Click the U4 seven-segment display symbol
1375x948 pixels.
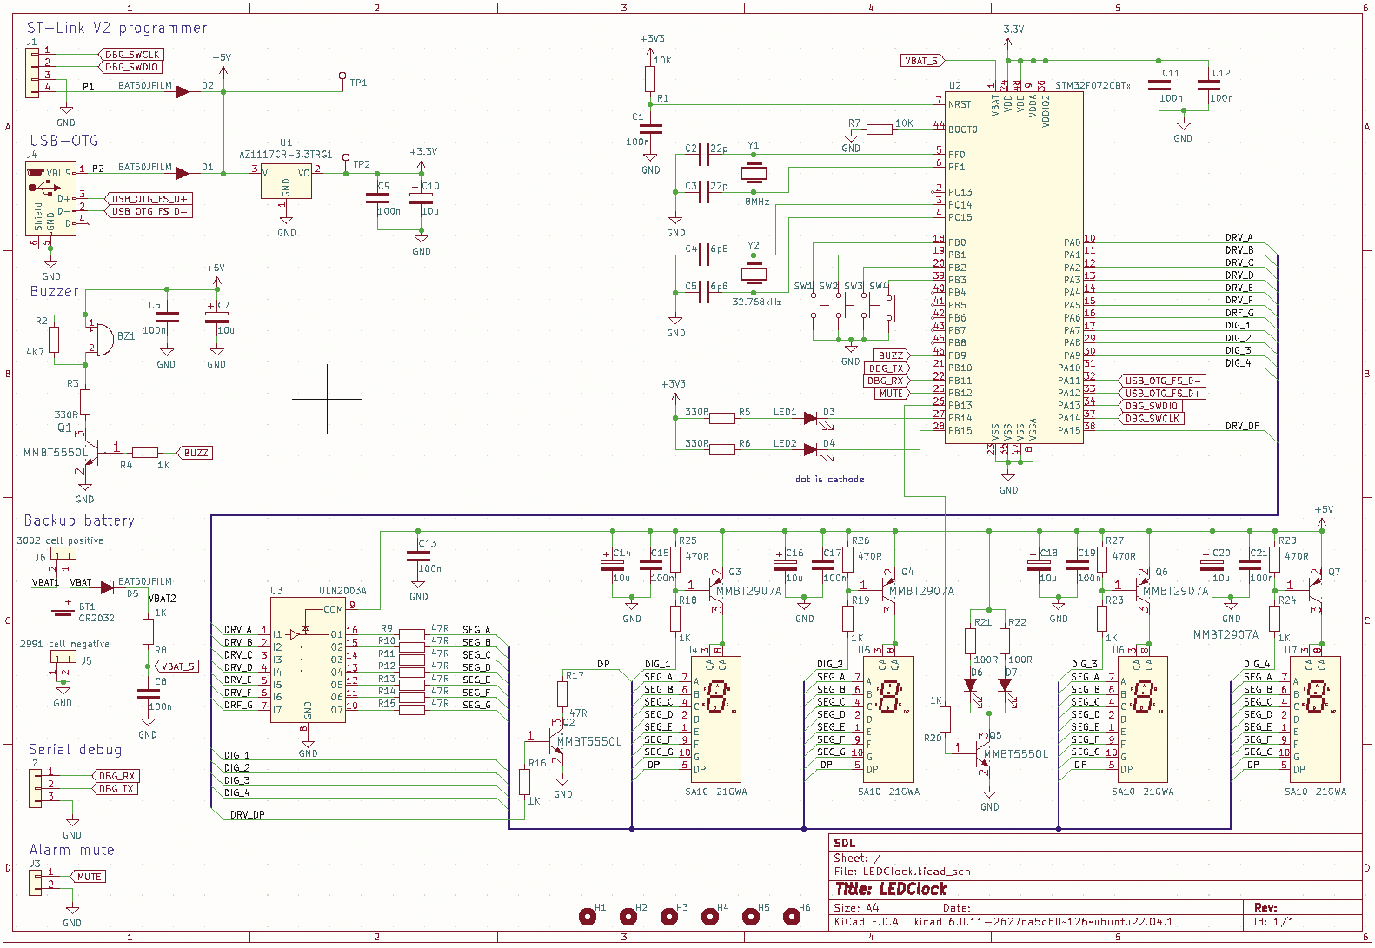tap(716, 719)
